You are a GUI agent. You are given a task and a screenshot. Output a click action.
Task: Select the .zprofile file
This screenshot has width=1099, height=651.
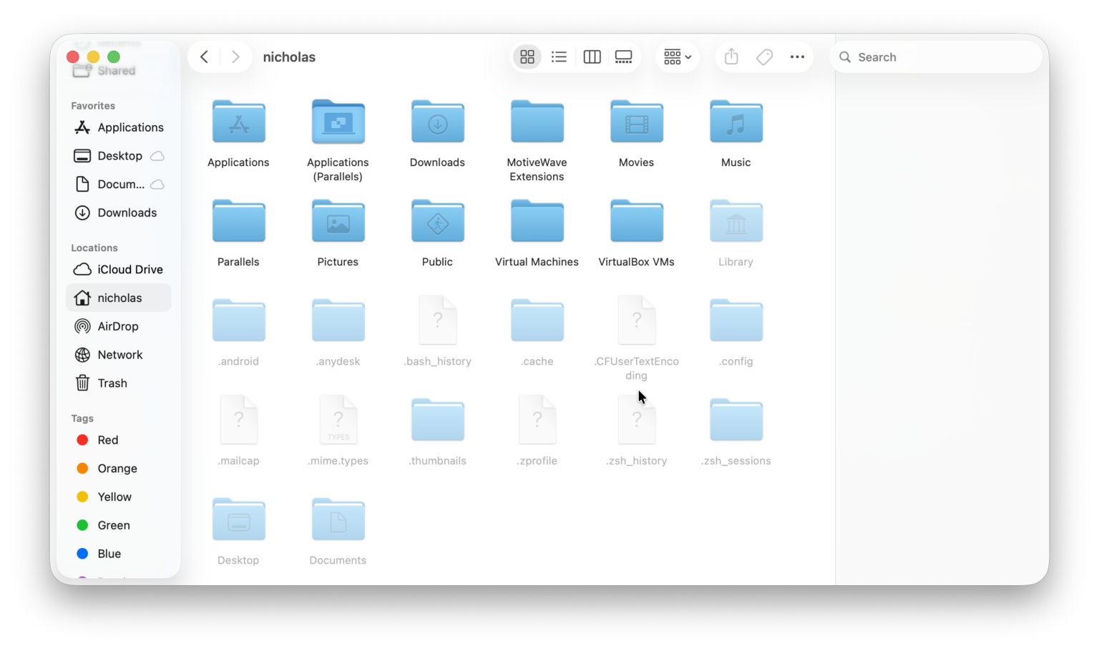point(537,419)
